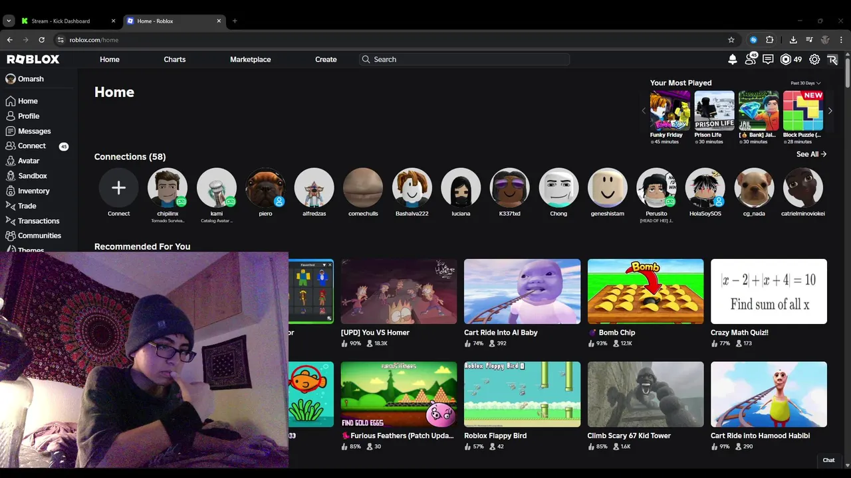Show previous Most Played games with left arrow

click(644, 111)
